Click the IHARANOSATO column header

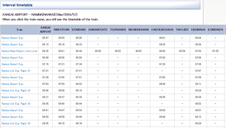tap(98, 30)
